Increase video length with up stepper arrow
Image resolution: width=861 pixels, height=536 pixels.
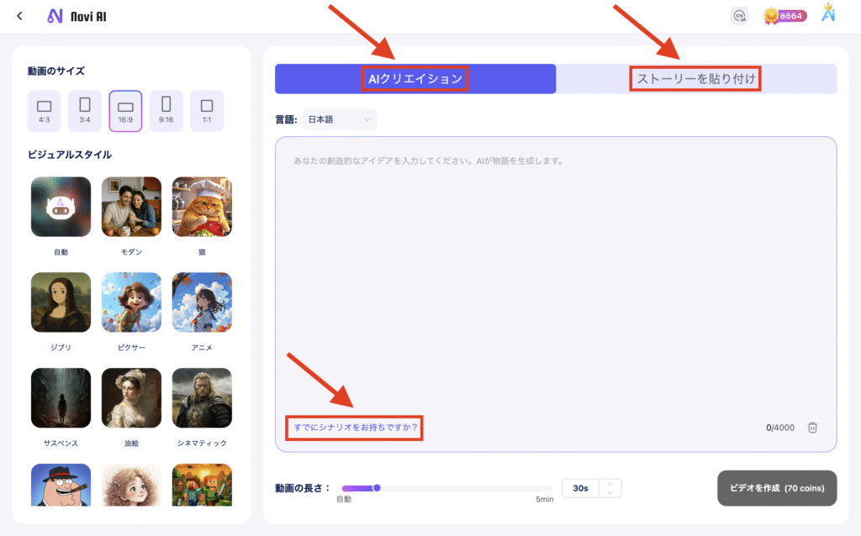[x=610, y=483]
